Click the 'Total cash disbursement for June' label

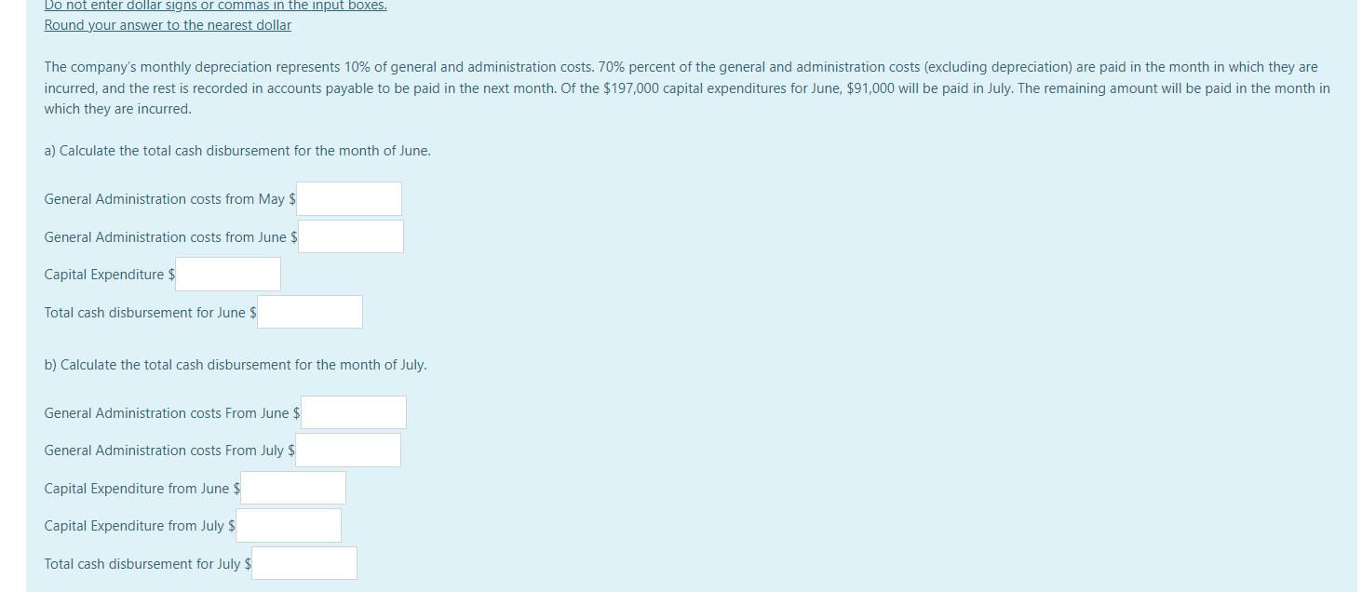tap(146, 312)
